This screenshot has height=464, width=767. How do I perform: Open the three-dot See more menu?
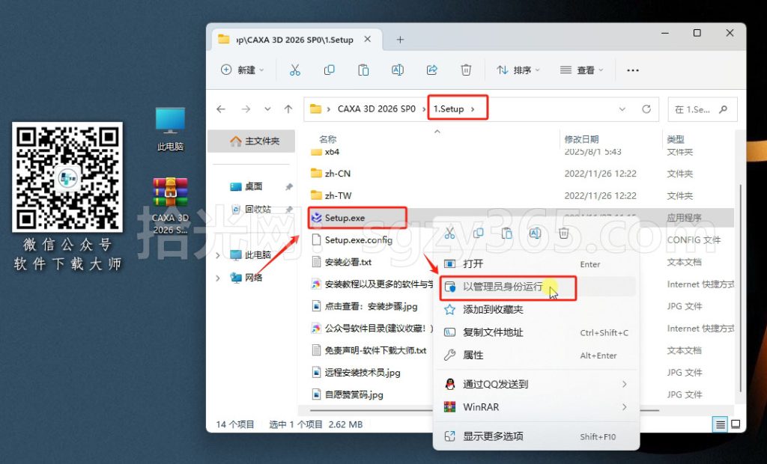(632, 70)
